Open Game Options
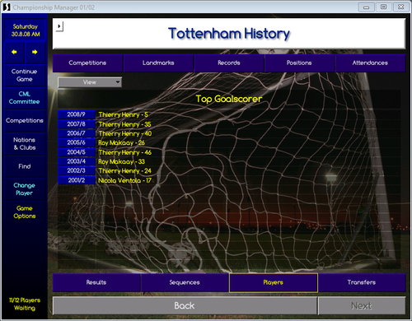This screenshot has height=321, width=412. coord(25,212)
